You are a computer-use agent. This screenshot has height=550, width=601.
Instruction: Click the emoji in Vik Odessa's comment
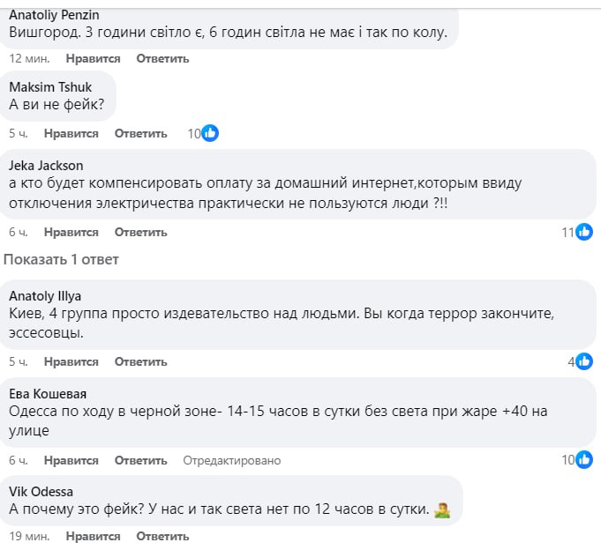(443, 510)
